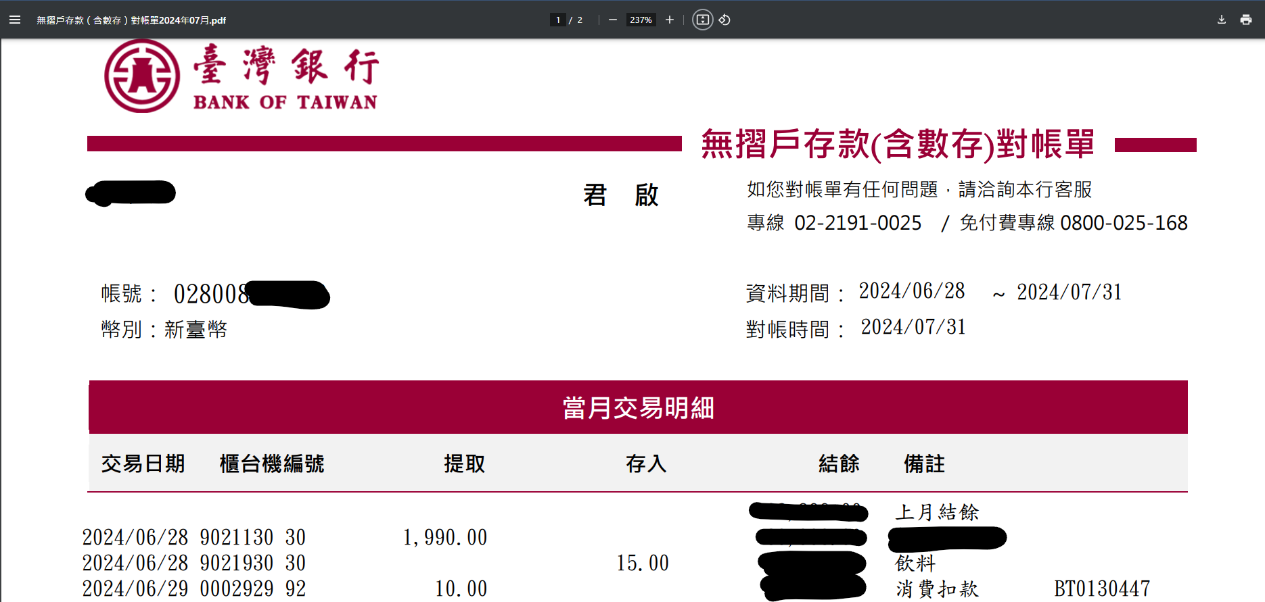Print the PDF document
Screen dimensions: 1265x602
(1246, 20)
